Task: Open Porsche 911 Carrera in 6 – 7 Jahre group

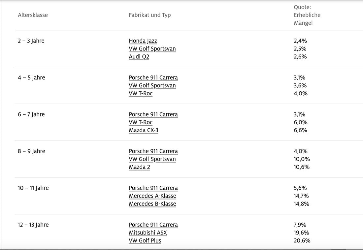Action: (153, 114)
